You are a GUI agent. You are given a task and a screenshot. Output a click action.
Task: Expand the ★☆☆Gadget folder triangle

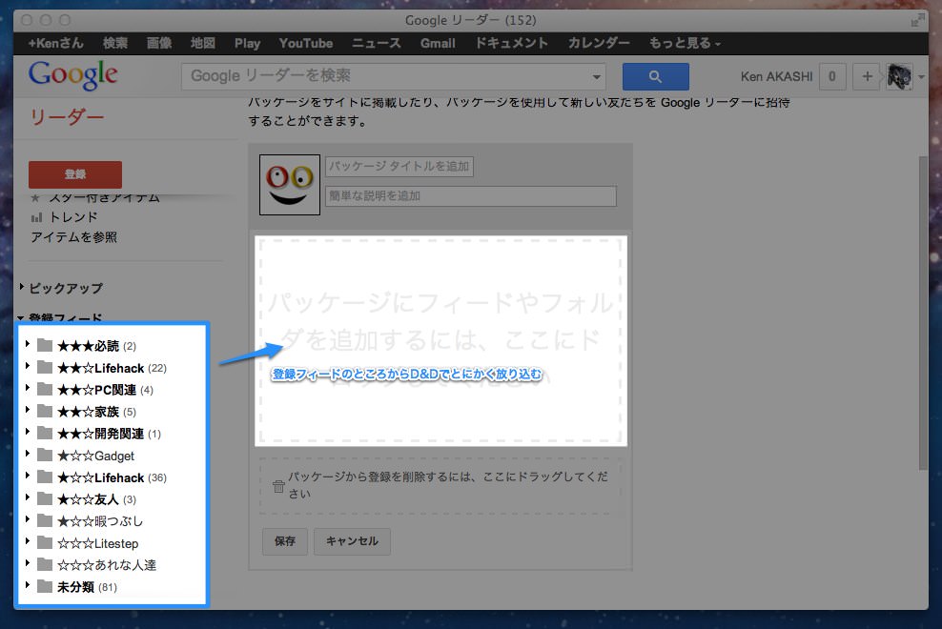pos(27,454)
